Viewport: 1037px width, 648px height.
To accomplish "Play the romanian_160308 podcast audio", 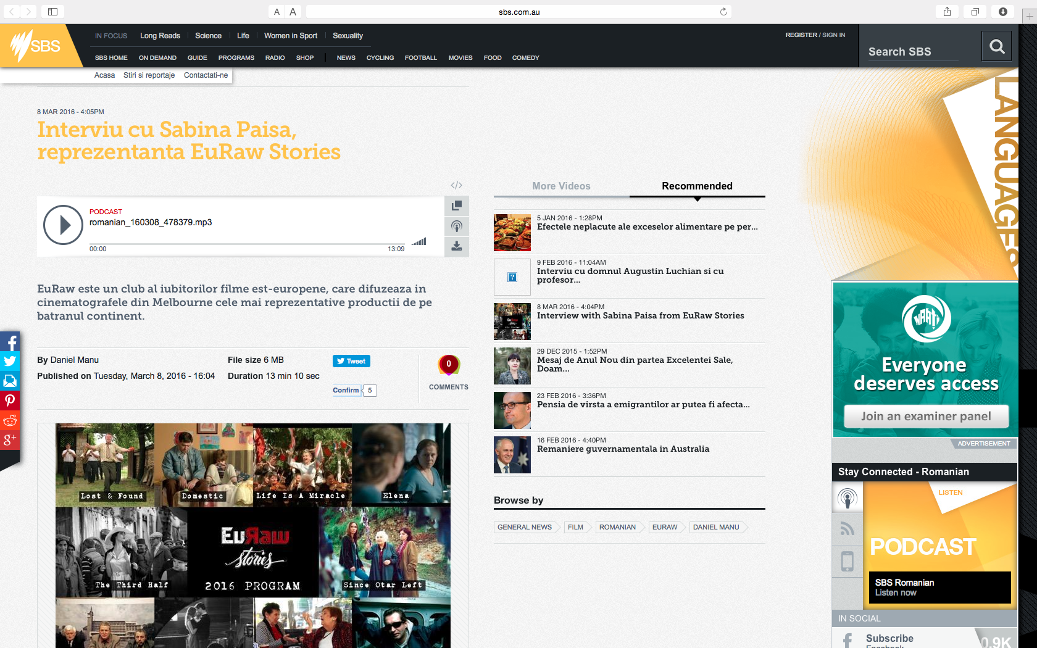I will pos(63,225).
